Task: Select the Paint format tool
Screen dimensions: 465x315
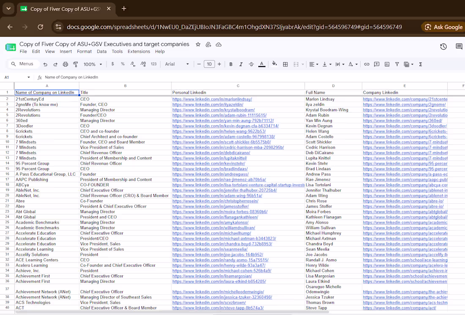Action: (x=76, y=64)
